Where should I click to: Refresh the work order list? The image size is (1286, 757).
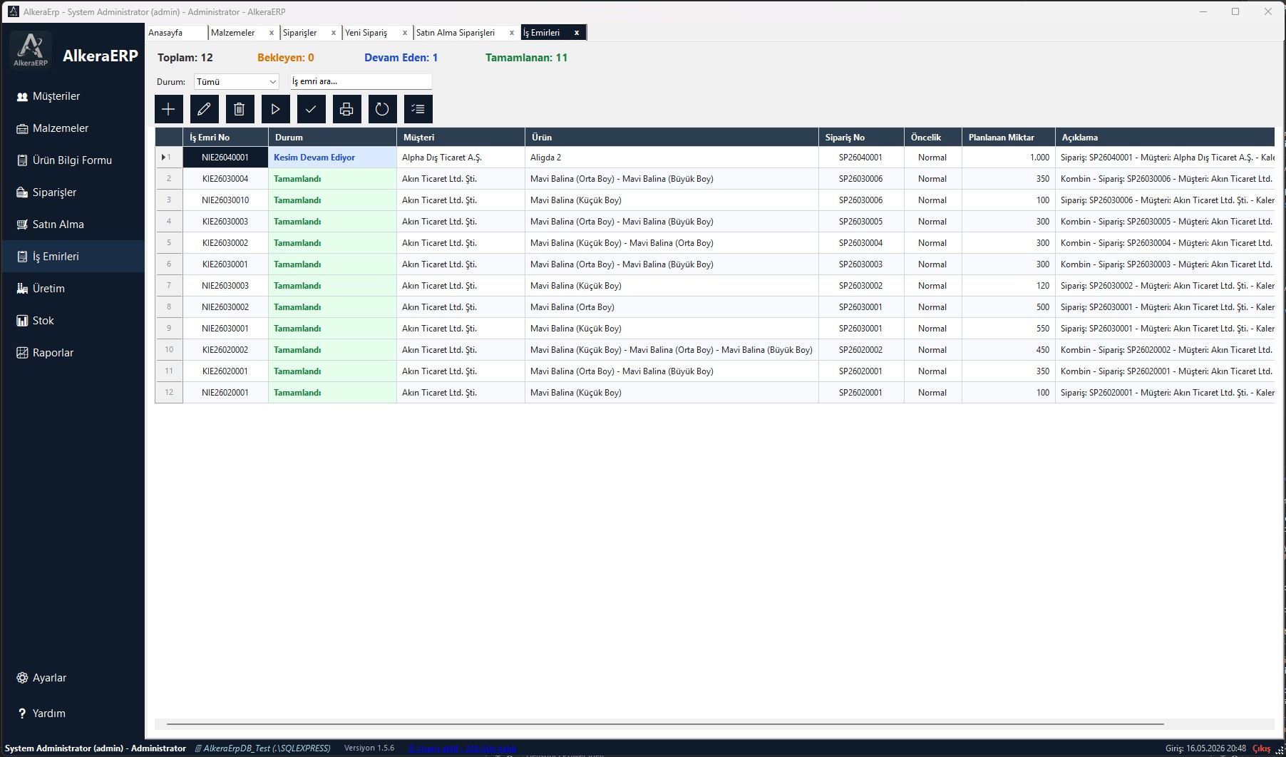[x=382, y=109]
